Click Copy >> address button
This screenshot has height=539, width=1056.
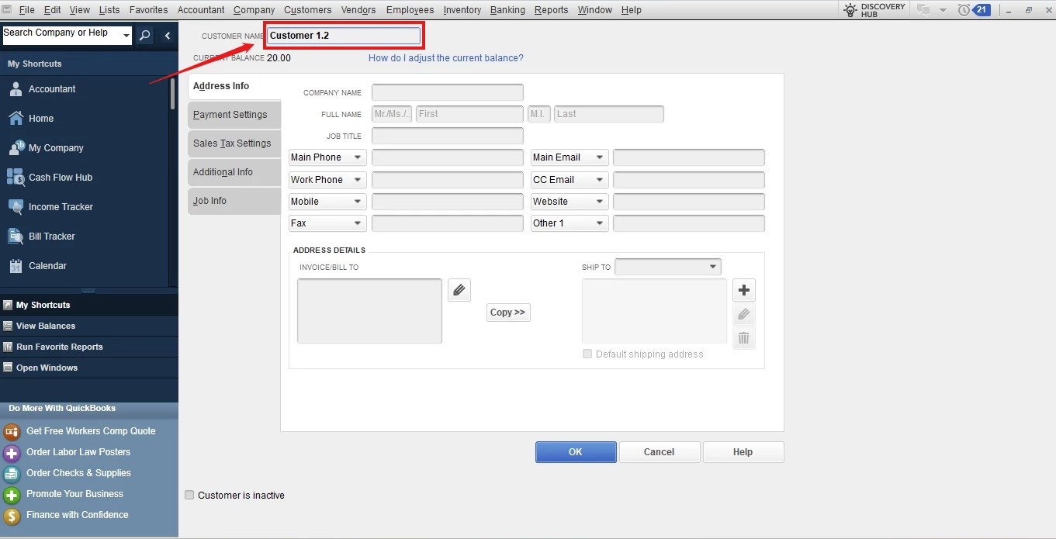pos(508,312)
